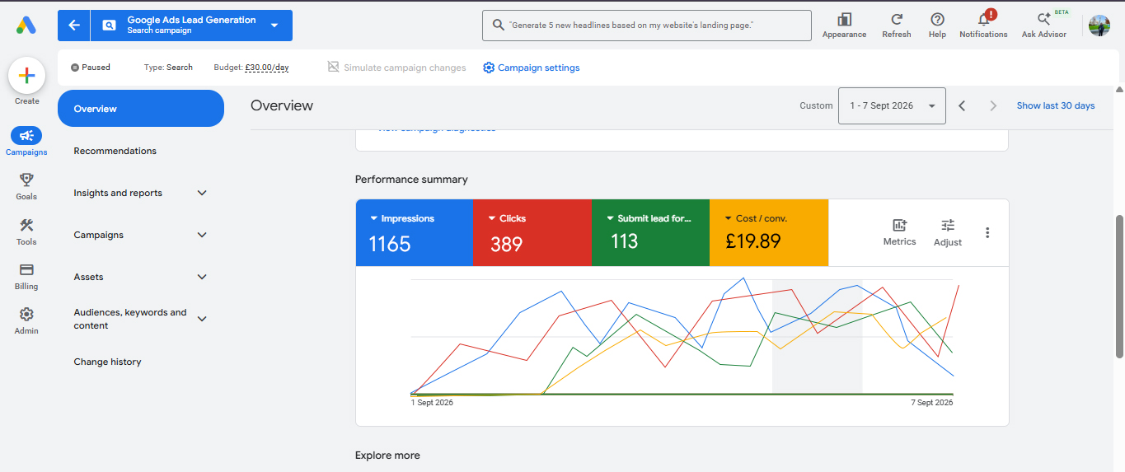1125x472 pixels.
Task: Open Adjust chart options
Action: click(948, 232)
